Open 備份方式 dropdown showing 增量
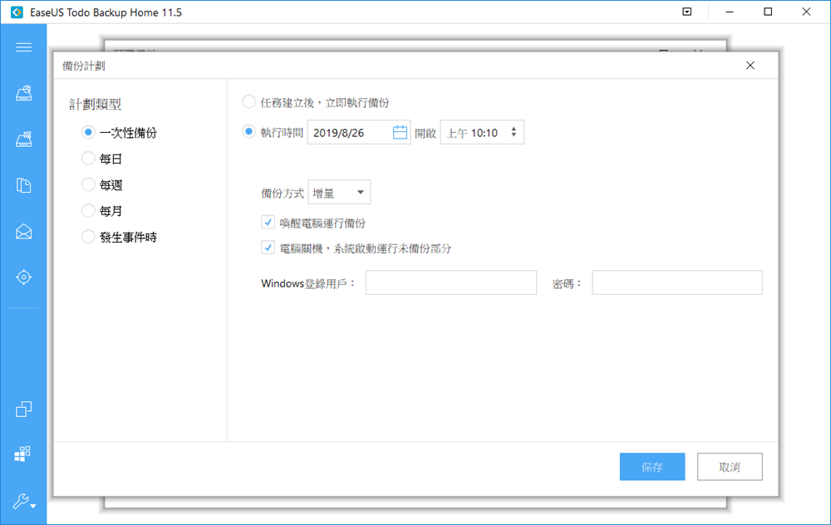 [x=339, y=192]
